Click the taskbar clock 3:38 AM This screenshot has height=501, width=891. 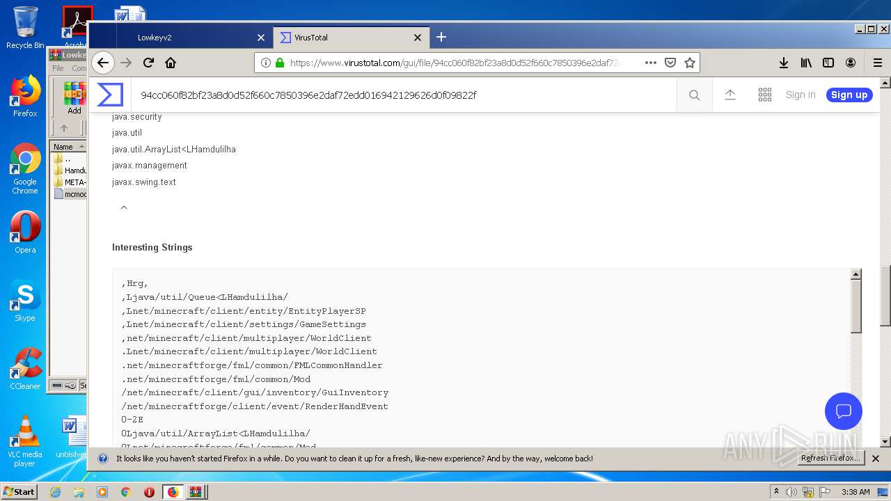855,492
